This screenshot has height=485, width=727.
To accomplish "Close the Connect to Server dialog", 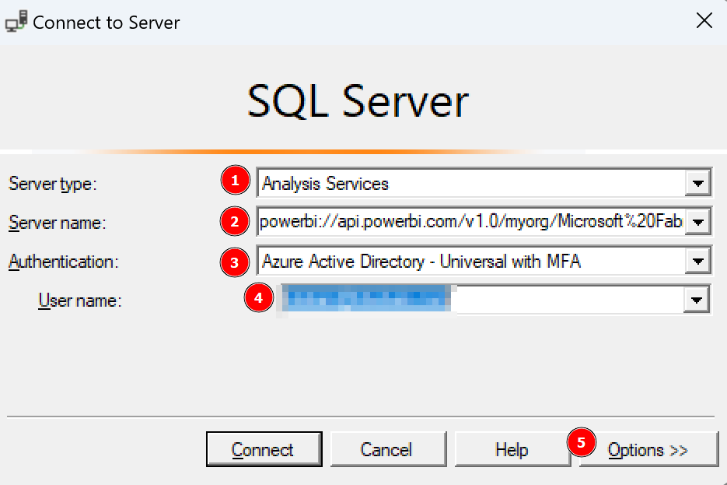I will coord(704,21).
